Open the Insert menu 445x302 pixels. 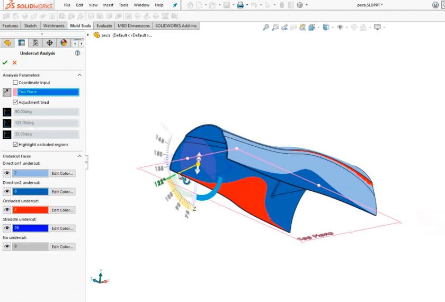pos(108,5)
